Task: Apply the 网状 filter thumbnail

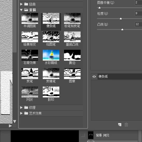Action: point(30,92)
